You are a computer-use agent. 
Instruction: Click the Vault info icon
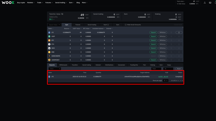(x=108, y=25)
